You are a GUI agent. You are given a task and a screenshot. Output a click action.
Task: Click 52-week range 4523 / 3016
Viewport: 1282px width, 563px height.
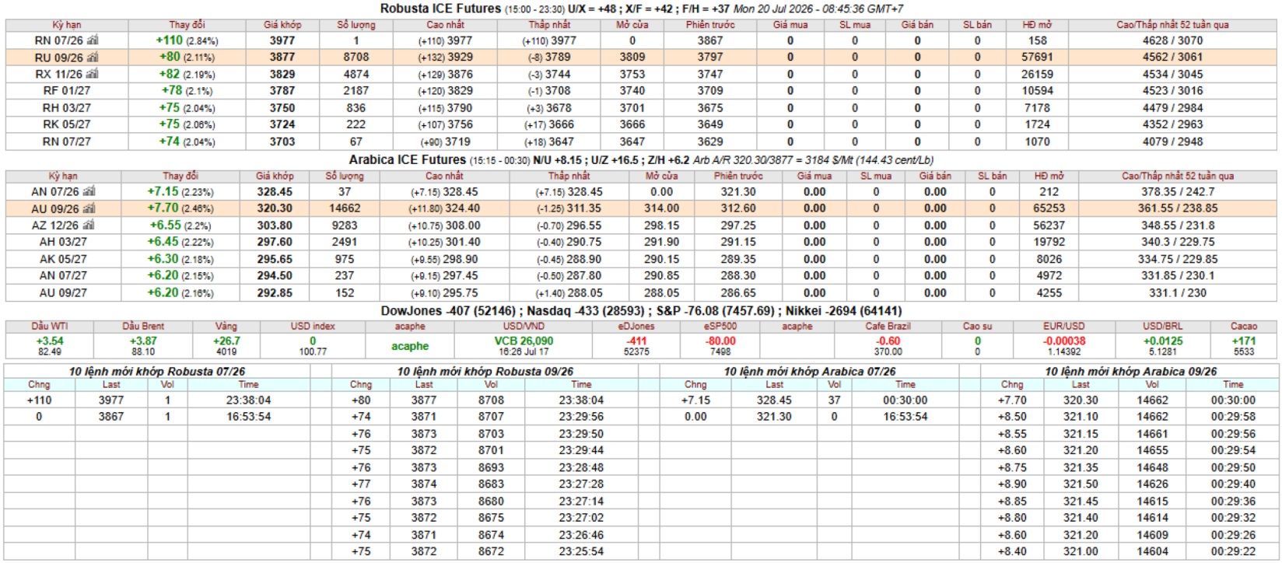click(1172, 91)
